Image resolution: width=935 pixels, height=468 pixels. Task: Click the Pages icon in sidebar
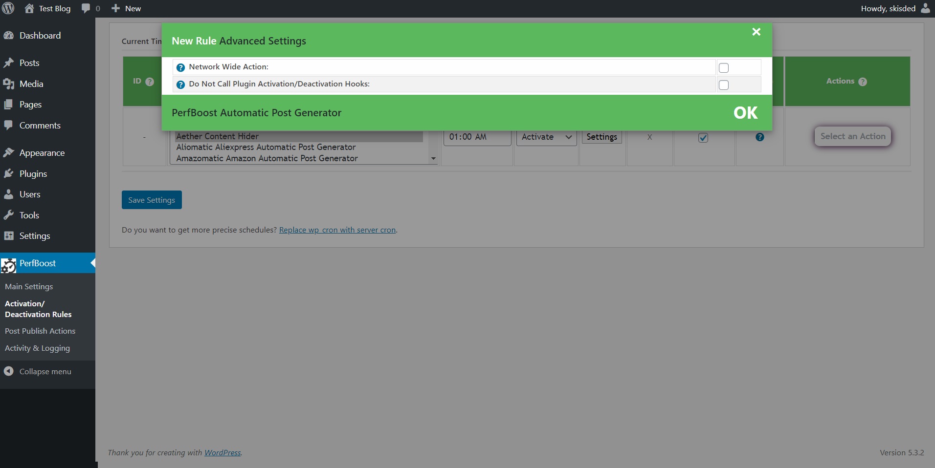pyautogui.click(x=9, y=105)
